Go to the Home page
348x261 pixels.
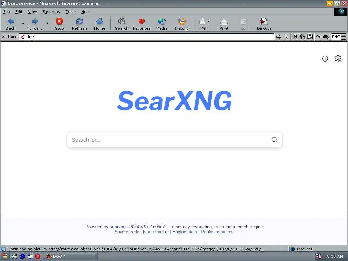[x=100, y=24]
